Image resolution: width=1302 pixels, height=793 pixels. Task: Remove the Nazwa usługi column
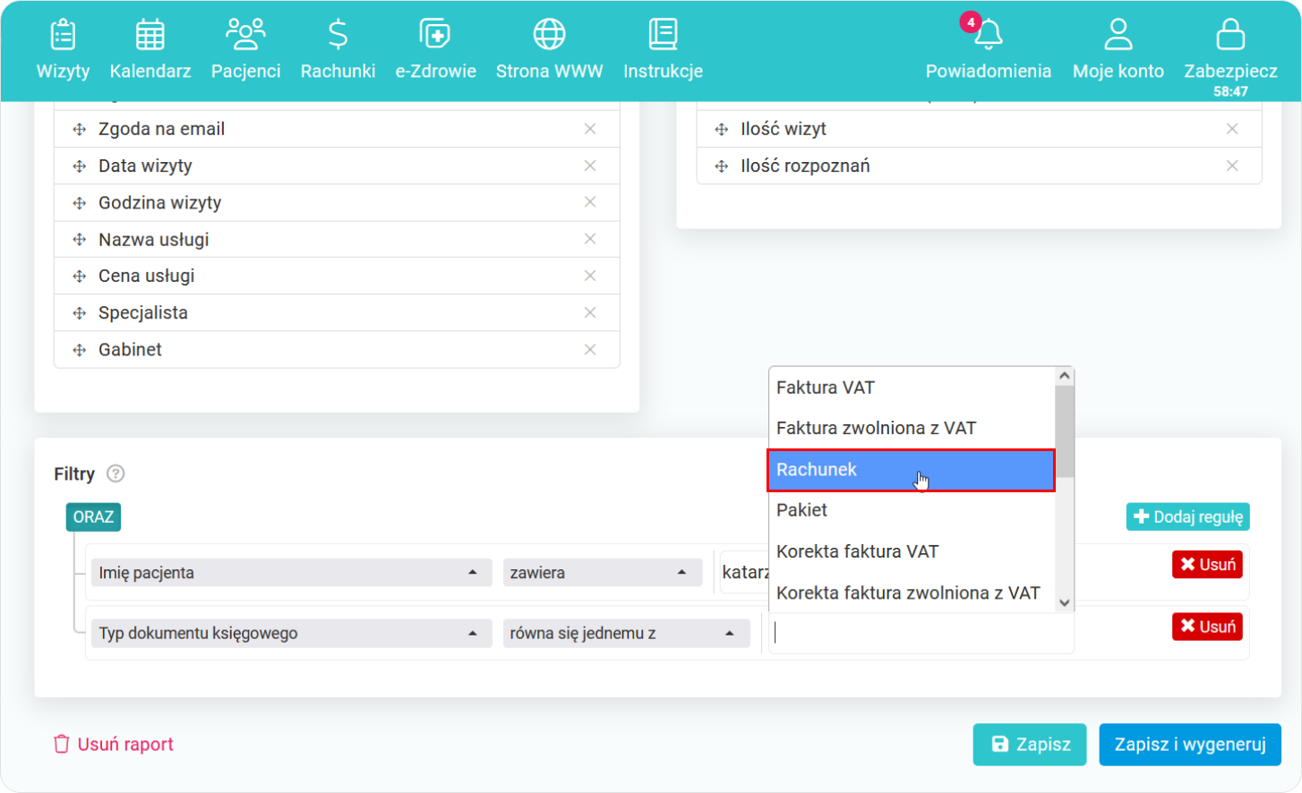[x=590, y=239]
